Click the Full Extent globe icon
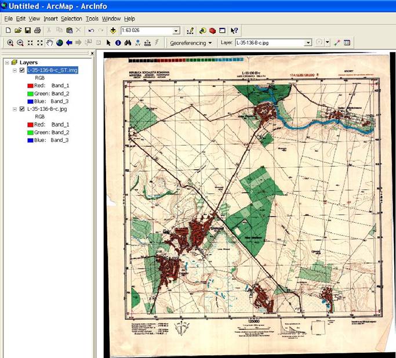Screen dimensions: 396x358 pyautogui.click(x=60, y=43)
